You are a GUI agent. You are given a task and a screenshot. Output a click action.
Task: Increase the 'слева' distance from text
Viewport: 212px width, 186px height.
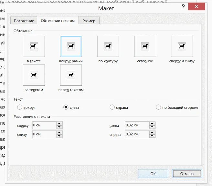(x=152, y=124)
